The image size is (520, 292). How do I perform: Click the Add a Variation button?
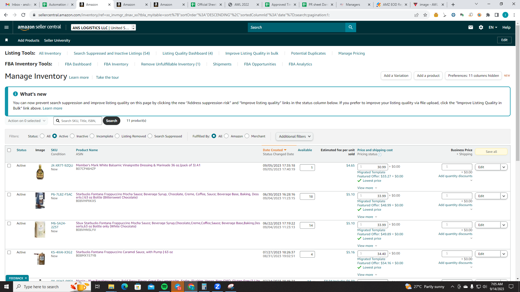(x=396, y=76)
